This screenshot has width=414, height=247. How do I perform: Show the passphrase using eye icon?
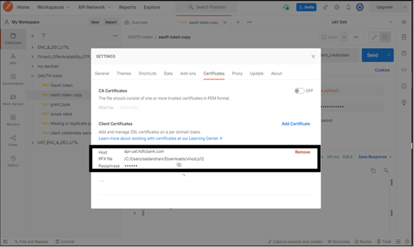click(179, 165)
